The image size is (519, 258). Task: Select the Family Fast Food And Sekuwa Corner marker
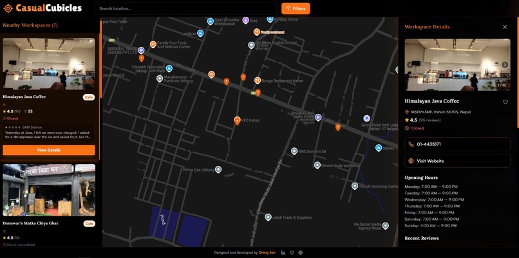[x=153, y=44]
